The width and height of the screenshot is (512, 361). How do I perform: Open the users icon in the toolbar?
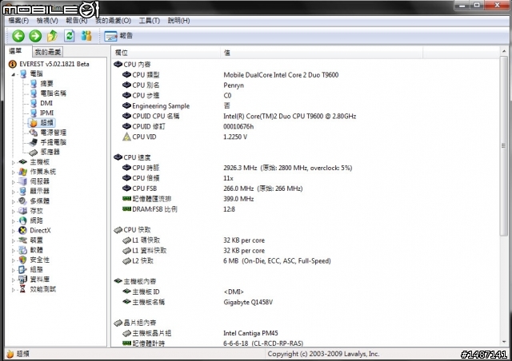86,36
